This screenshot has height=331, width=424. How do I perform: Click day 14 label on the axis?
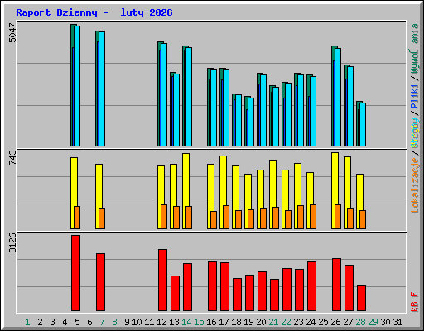[186, 322]
